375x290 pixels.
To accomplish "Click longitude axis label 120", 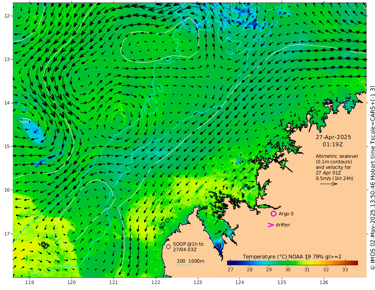I will click(x=72, y=282).
